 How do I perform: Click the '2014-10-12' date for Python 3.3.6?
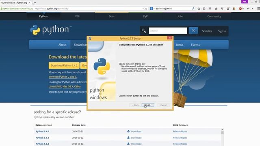(x=78, y=138)
